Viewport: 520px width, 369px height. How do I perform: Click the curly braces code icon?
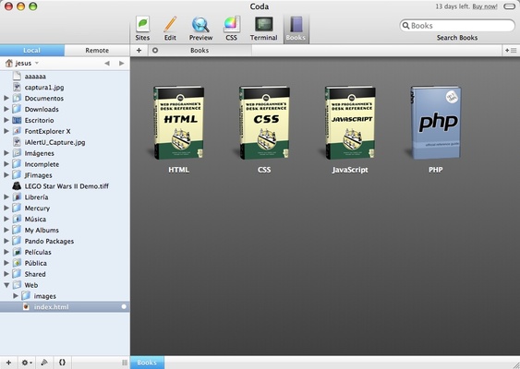62,363
